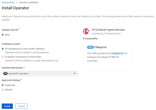The height and width of the screenshot is (110, 156).
Task: Set approval strategy to Automatic
Action: 3,85
